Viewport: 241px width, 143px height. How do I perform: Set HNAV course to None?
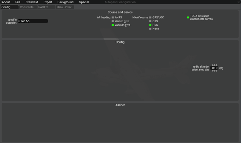(150, 29)
